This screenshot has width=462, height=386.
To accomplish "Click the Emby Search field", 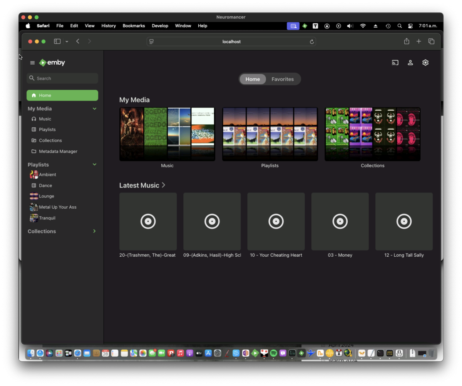I will (x=65, y=79).
